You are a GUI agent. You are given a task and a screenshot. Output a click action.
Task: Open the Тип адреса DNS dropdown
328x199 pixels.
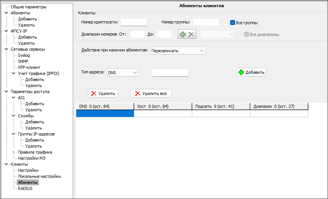pos(122,72)
